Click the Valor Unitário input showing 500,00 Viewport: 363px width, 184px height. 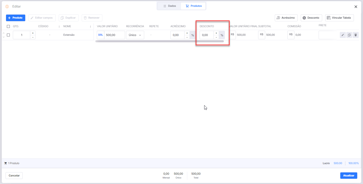pos(114,35)
